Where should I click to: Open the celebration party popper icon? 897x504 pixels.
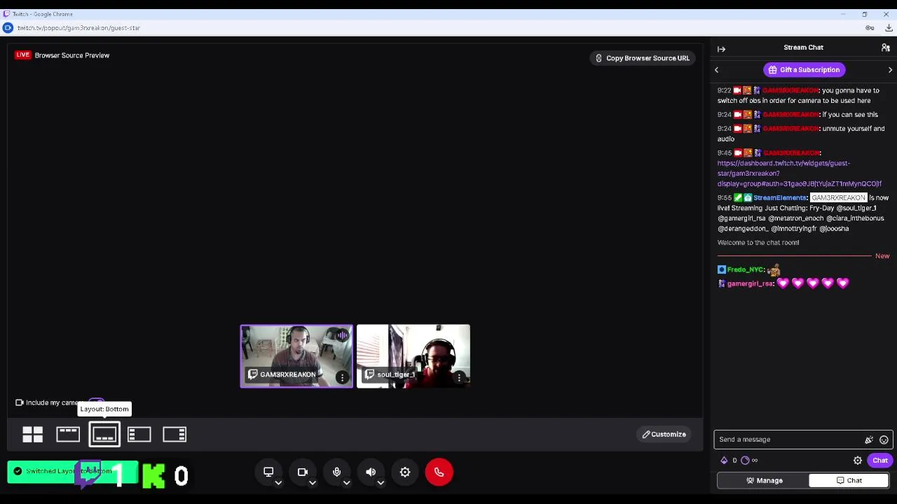(x=869, y=440)
